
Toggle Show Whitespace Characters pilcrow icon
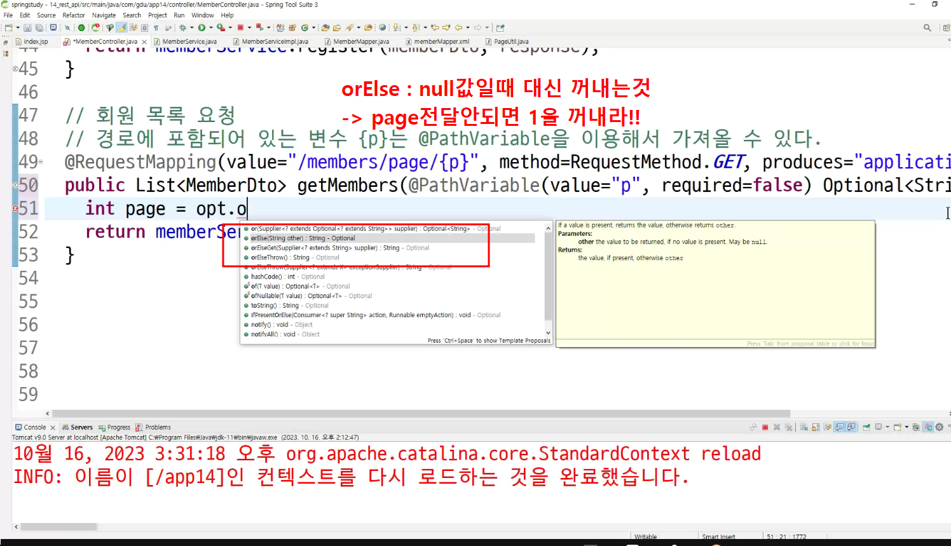[x=156, y=27]
